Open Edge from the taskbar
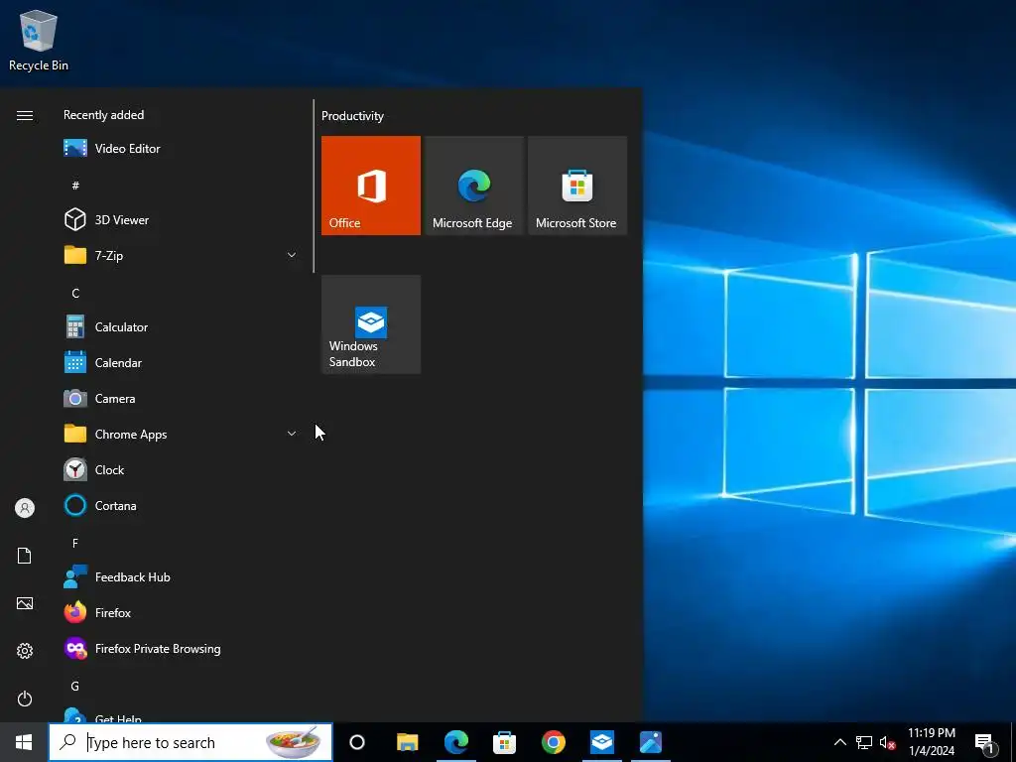Viewport: 1016px width, 762px height. click(456, 742)
